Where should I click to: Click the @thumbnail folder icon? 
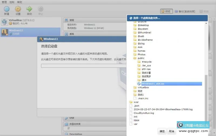point(135,32)
